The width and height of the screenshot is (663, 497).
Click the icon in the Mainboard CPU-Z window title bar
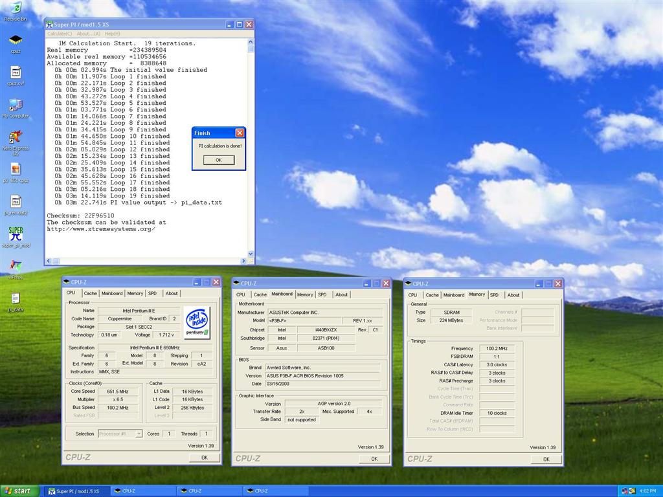(236, 283)
